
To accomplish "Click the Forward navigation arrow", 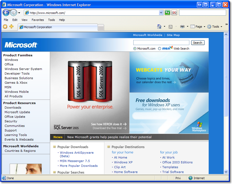I will (14, 13).
